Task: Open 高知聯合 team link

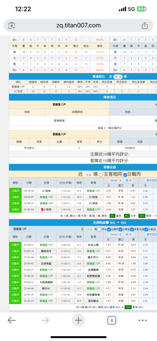Action: click(94, 301)
